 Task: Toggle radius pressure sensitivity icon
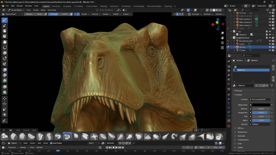(x=46, y=14)
